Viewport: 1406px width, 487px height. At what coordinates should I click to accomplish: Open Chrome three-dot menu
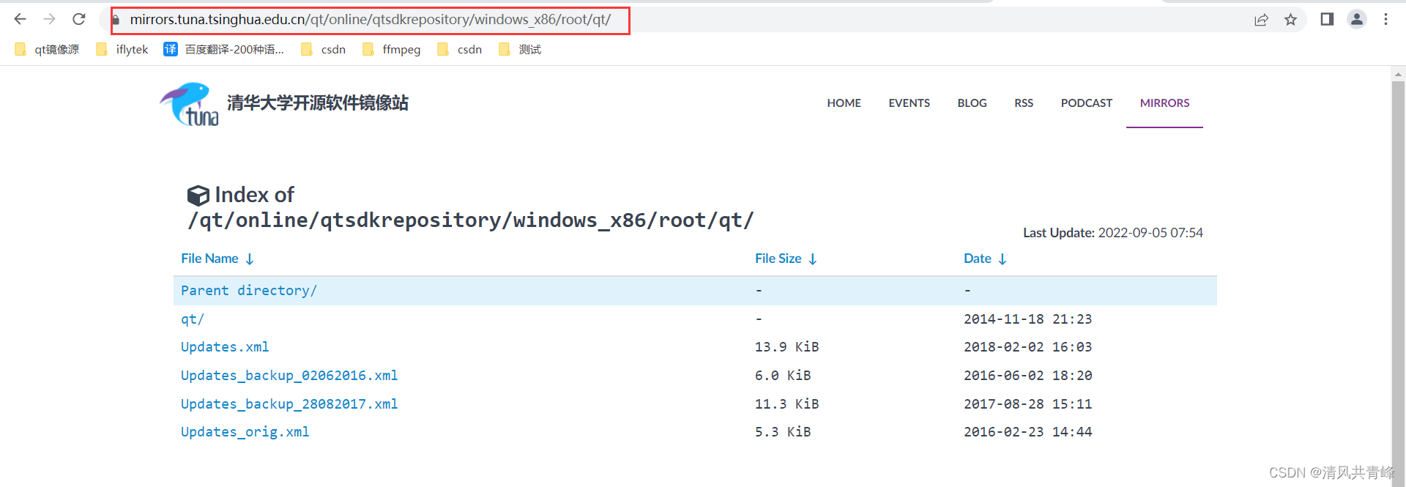1385,19
